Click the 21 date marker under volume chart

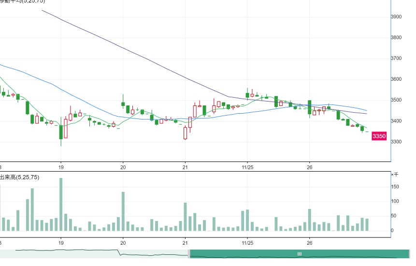coord(185,243)
